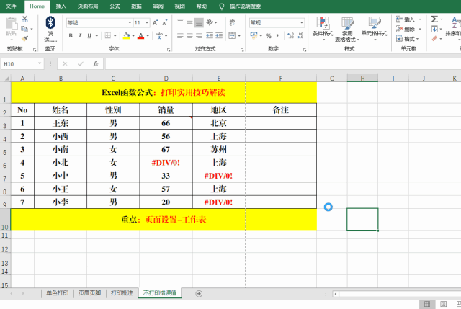This screenshot has width=461, height=309.
Task: Apply percent style with % icon
Action: 269,36
